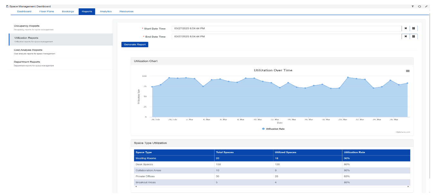438x196 pixels.
Task: Click the refresh icon in the dashboard header
Action: (419, 6)
